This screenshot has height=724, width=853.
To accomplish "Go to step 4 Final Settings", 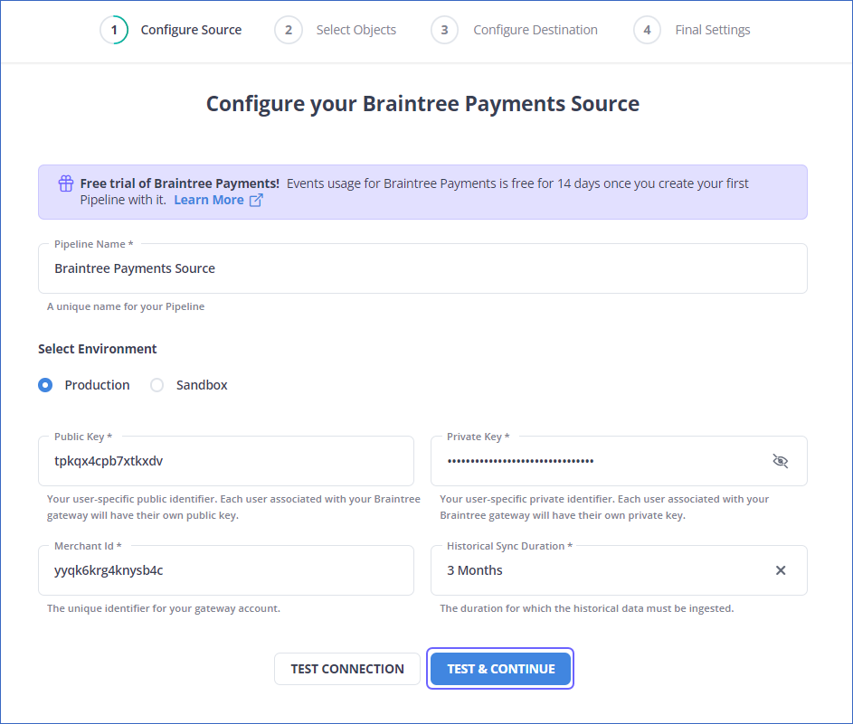I will click(x=692, y=30).
